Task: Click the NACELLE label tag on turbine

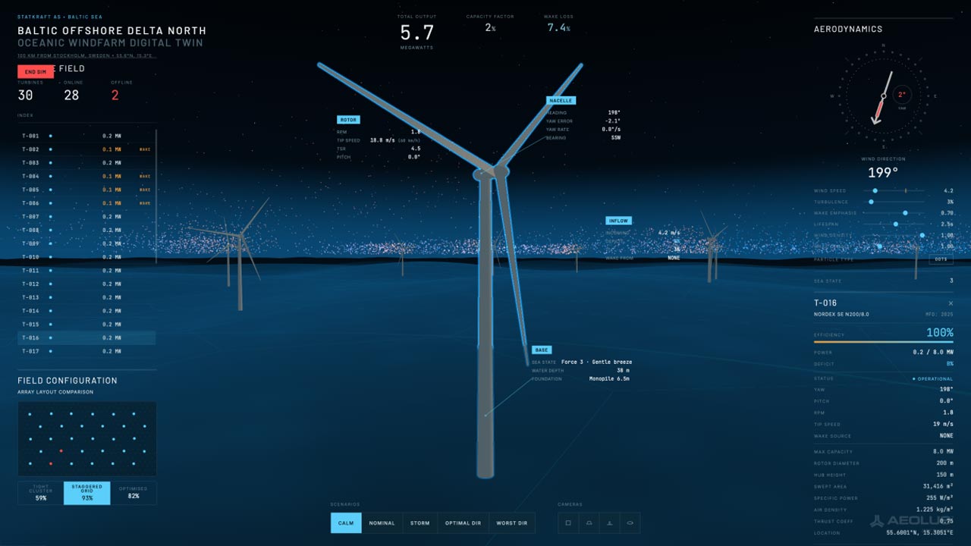Action: click(561, 100)
